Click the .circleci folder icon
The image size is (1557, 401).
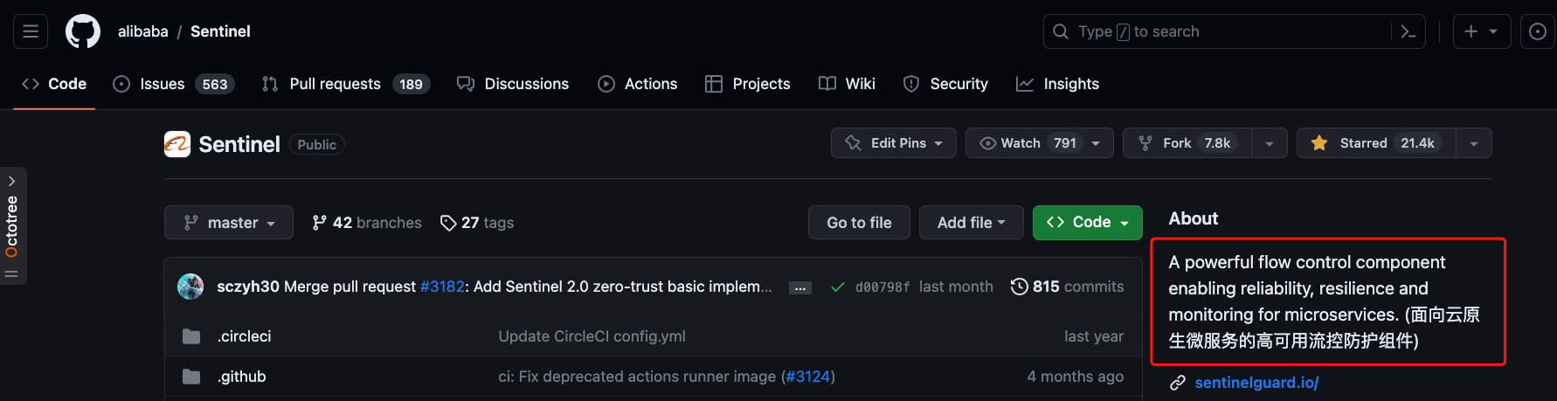click(x=191, y=336)
